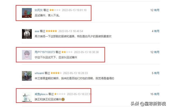This screenshot has width=169, height=109.
Task: Mark 用户7197159373's review as 有用
Action: point(157,52)
